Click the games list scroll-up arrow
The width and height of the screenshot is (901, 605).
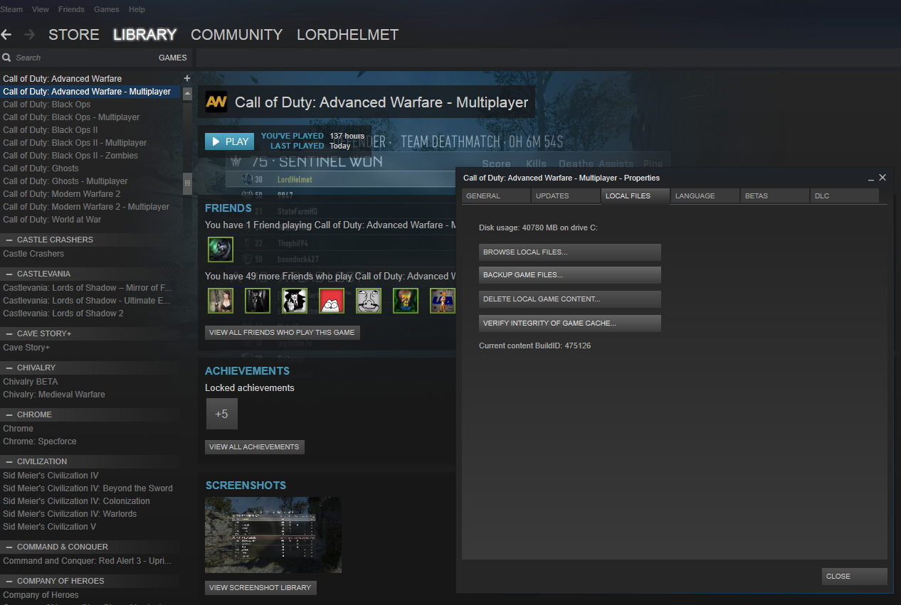coord(187,93)
